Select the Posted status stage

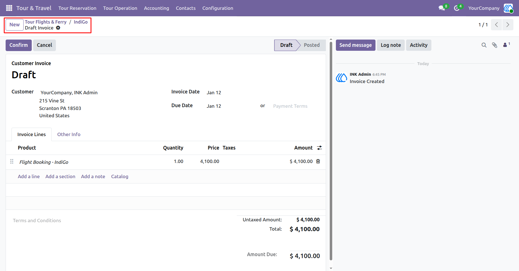click(x=312, y=45)
